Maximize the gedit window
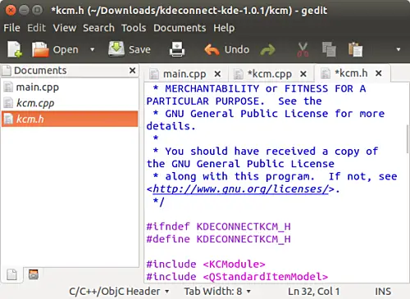Viewport: 410px width, 299px height. (37, 11)
